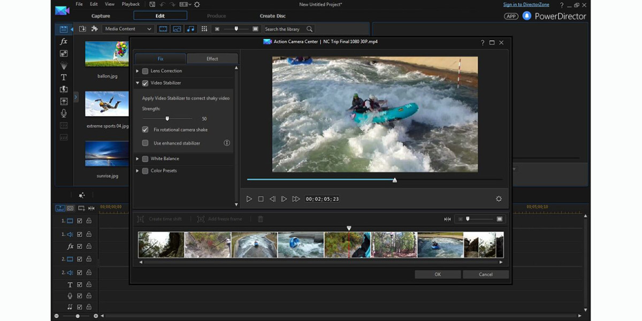The height and width of the screenshot is (321, 642).
Task: Click the Import Media icon
Action: pos(83,29)
